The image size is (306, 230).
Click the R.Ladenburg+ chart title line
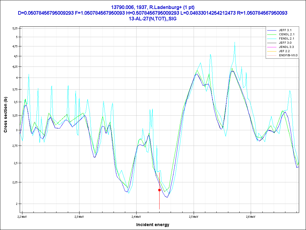[153, 7]
